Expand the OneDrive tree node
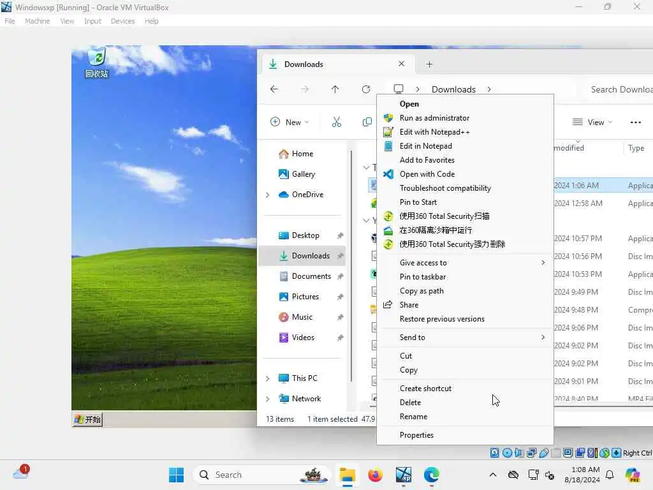Image resolution: width=653 pixels, height=490 pixels. coord(268,195)
